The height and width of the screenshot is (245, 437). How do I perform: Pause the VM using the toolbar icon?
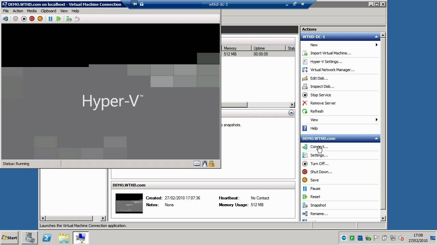(51, 19)
